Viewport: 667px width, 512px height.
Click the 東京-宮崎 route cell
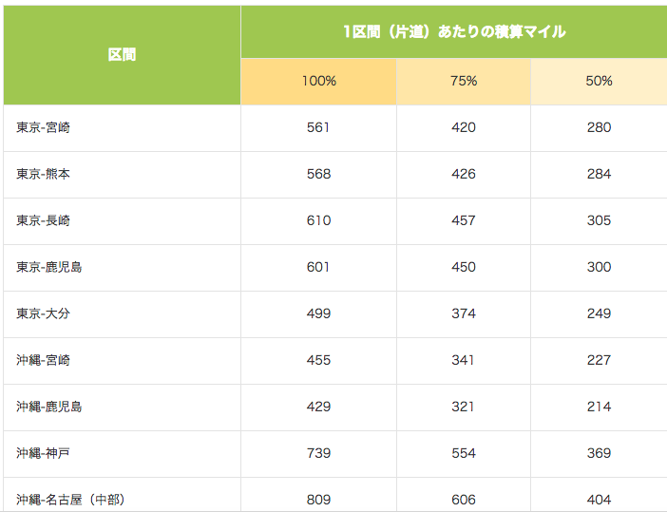point(122,128)
